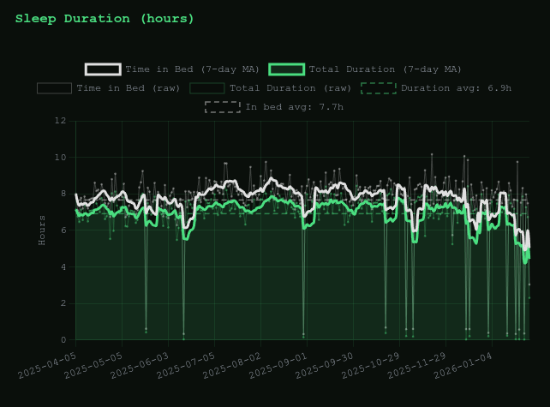The image size is (550, 407).
Task: Select the 2025-04-05 x-axis date label
Action: coord(47,363)
